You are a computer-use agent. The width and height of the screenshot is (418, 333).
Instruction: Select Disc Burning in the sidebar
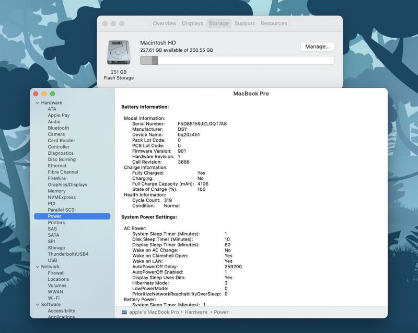tap(62, 159)
